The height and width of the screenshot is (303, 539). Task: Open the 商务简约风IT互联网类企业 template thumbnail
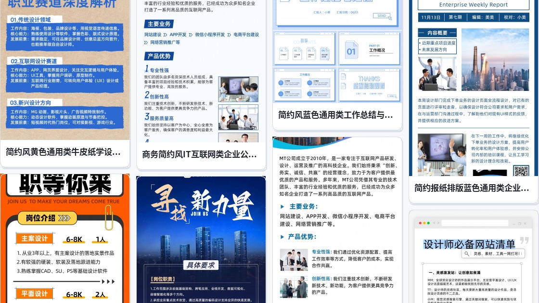pos(201,71)
